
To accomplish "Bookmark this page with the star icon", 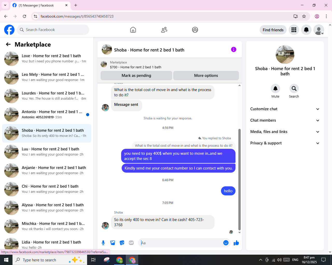I will click(304, 16).
